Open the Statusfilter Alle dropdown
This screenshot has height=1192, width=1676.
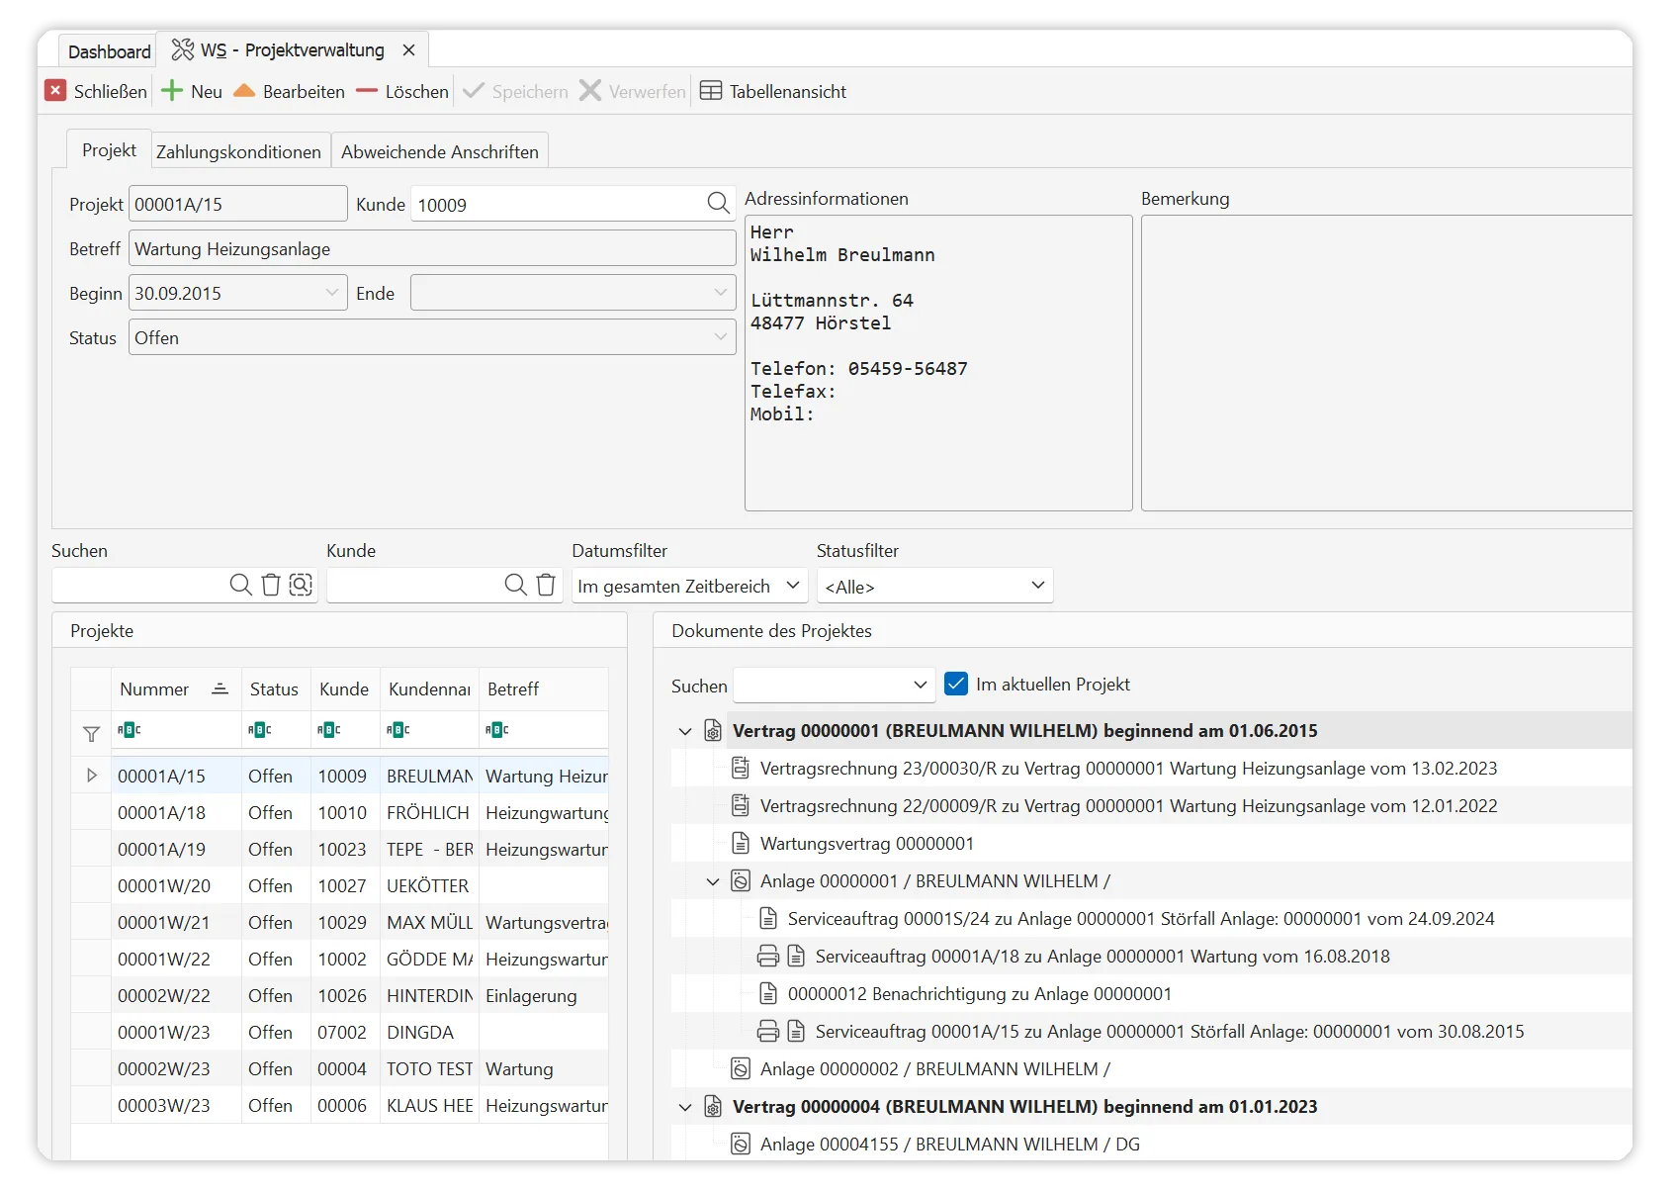click(934, 586)
